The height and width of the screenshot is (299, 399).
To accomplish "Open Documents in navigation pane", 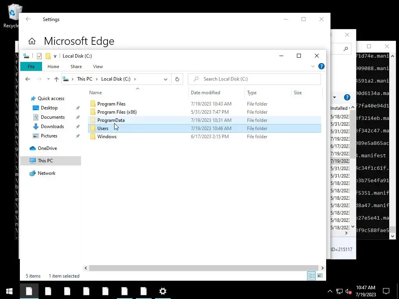I will [53, 117].
